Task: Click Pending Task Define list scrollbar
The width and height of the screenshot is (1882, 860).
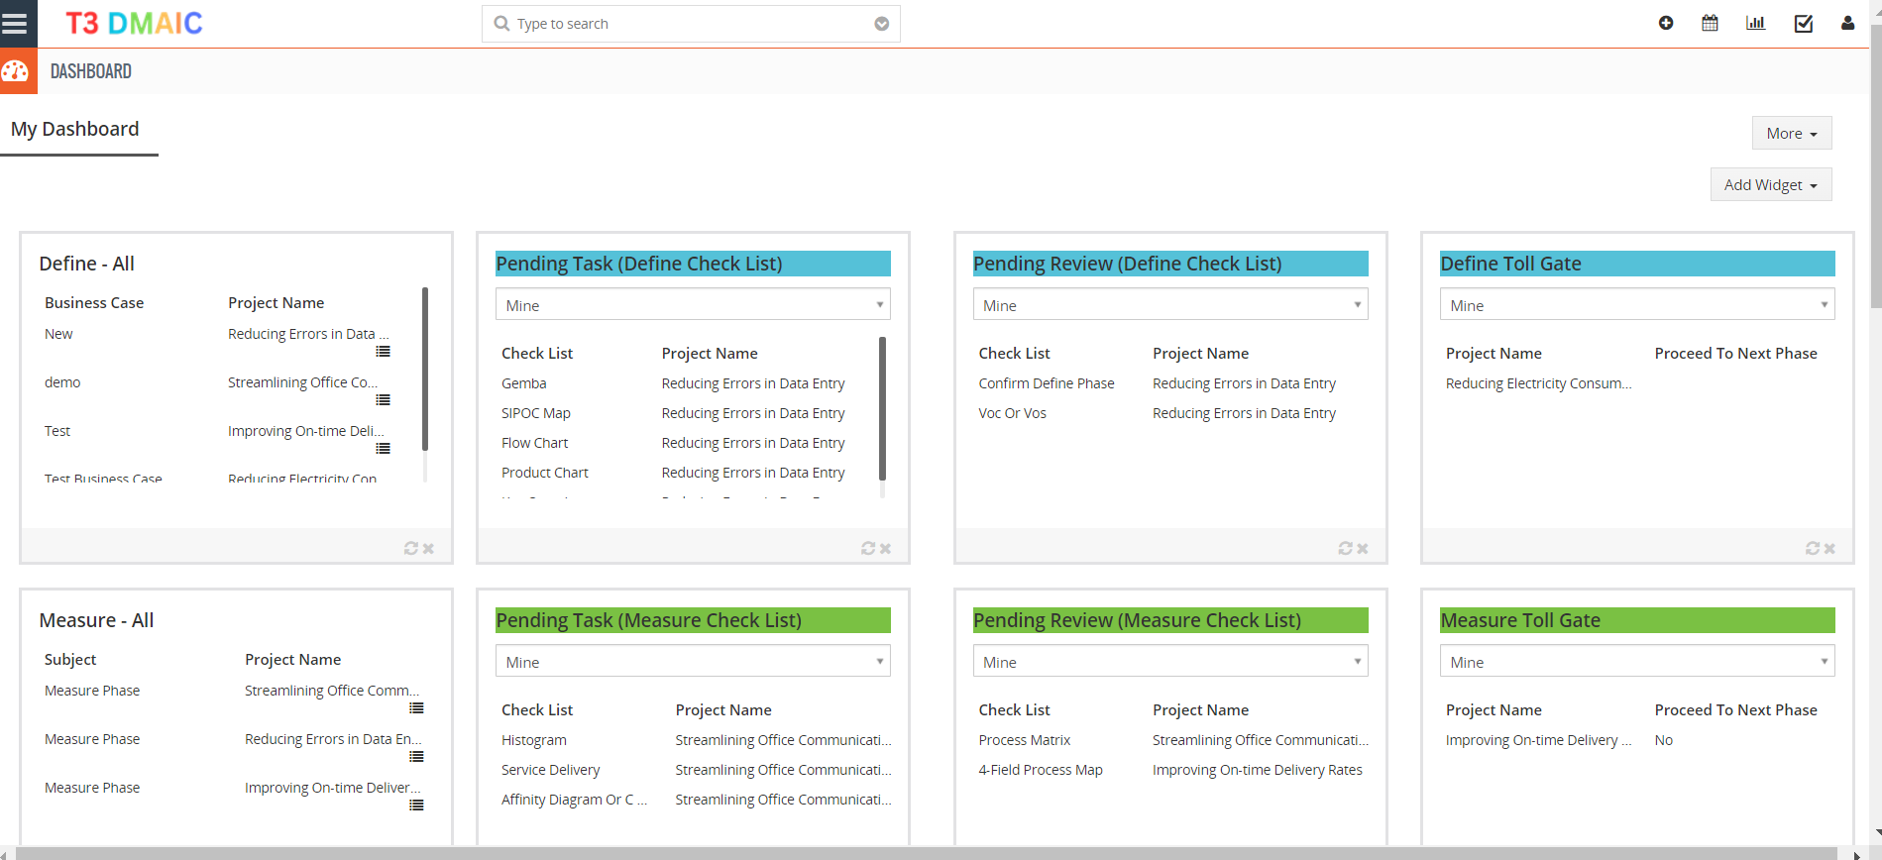Action: tap(882, 408)
